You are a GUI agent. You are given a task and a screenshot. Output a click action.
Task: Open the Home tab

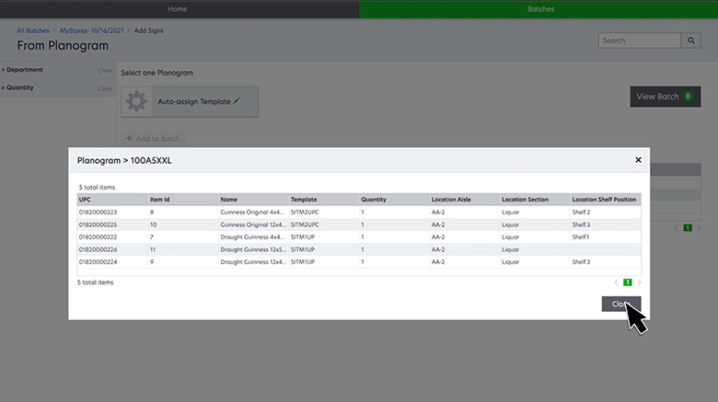pos(178,9)
